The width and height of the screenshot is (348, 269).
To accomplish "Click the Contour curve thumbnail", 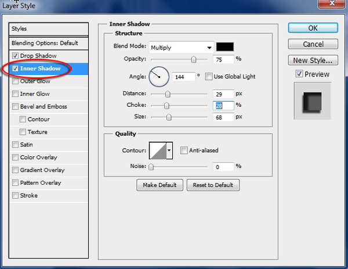I will tap(158, 151).
